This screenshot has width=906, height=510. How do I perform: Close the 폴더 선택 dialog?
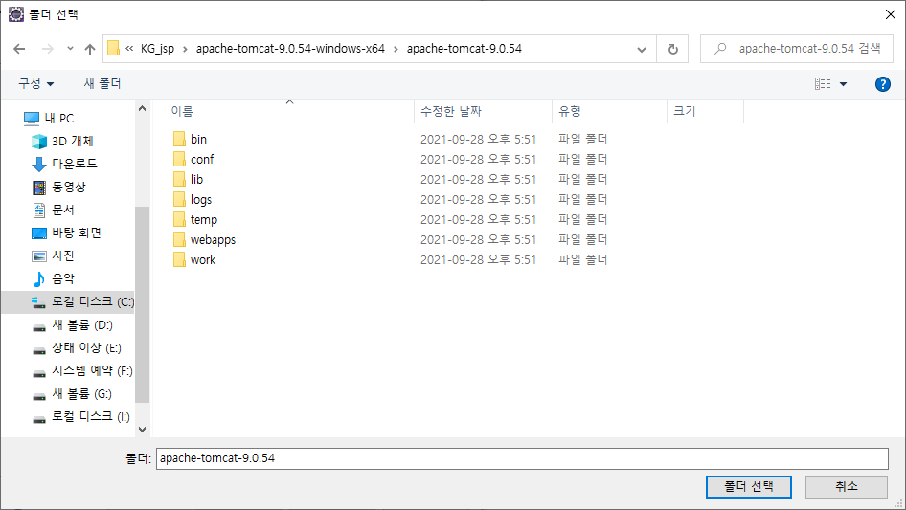point(890,14)
